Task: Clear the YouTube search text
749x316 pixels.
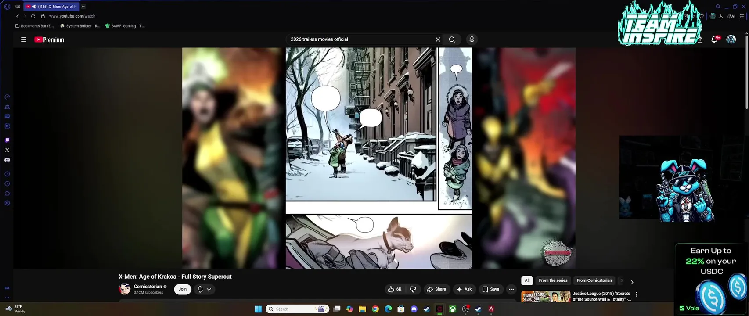Action: pos(438,39)
